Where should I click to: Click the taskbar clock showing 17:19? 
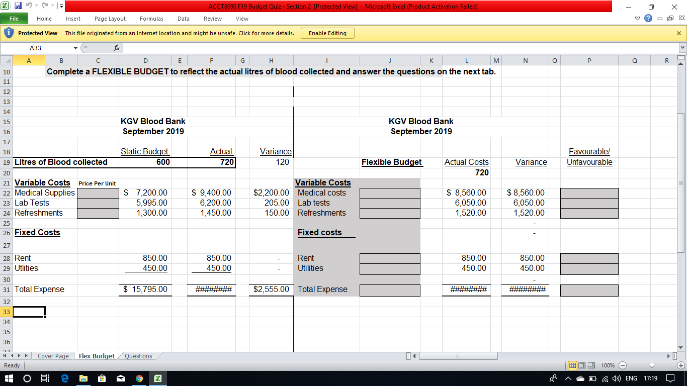pyautogui.click(x=650, y=378)
